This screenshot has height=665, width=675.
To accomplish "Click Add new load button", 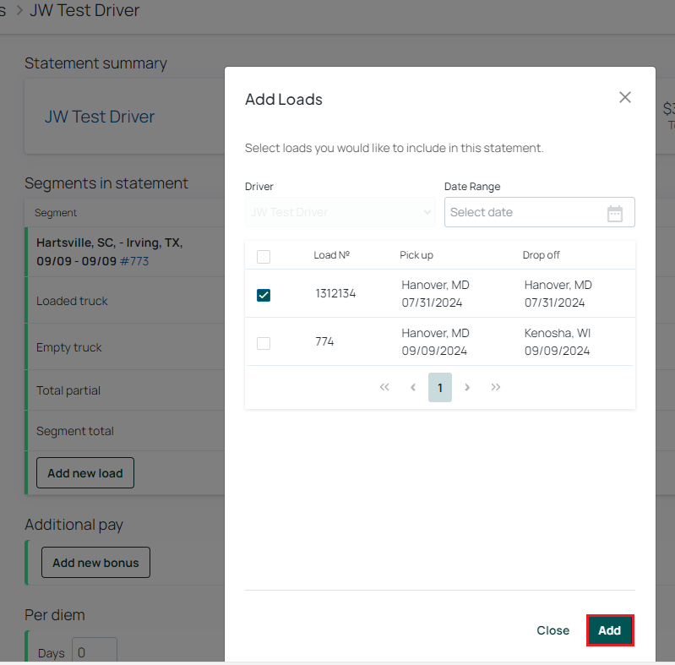I will pyautogui.click(x=85, y=473).
